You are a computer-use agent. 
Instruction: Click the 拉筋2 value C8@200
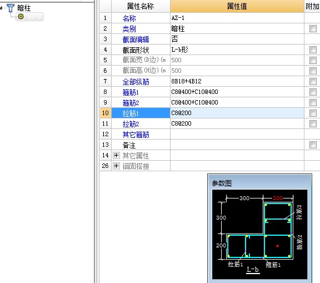(181, 123)
